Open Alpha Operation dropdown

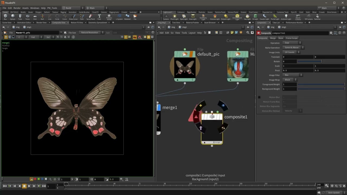click(x=293, y=47)
